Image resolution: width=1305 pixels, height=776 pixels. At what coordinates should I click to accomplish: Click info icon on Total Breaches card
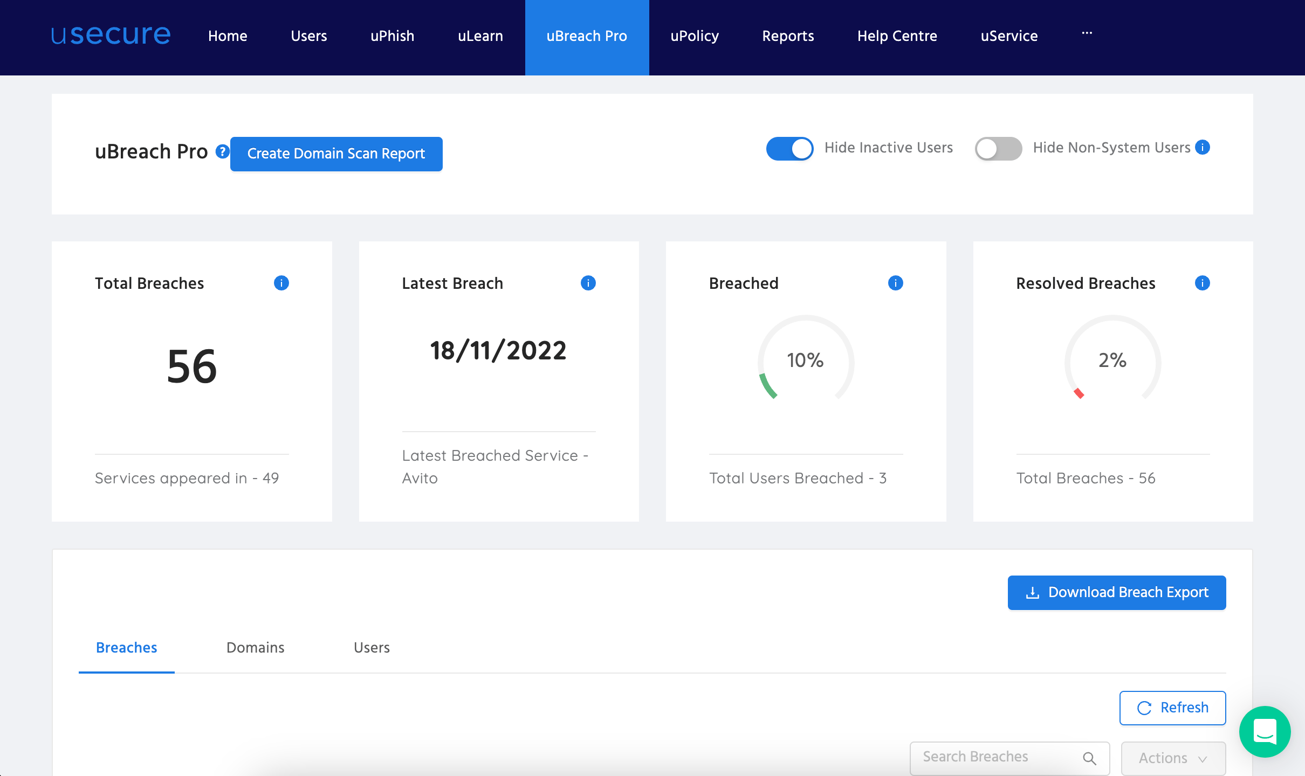[x=281, y=283]
